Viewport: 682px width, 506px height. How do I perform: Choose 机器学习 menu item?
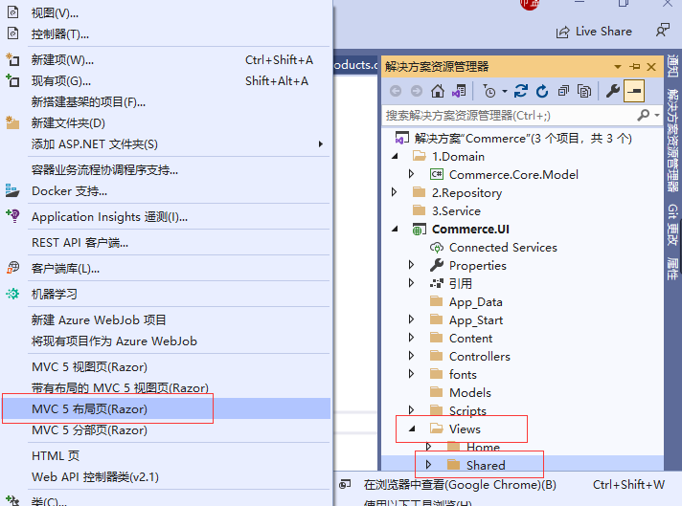tap(166, 294)
